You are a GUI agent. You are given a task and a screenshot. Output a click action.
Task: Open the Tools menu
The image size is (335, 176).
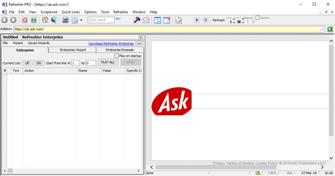[x=105, y=12]
